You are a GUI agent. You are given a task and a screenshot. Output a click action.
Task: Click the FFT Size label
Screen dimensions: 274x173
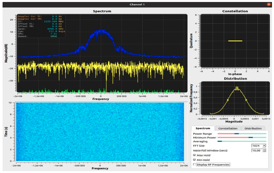pos(199,146)
